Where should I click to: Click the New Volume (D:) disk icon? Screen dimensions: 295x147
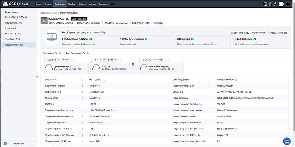click(x=144, y=68)
